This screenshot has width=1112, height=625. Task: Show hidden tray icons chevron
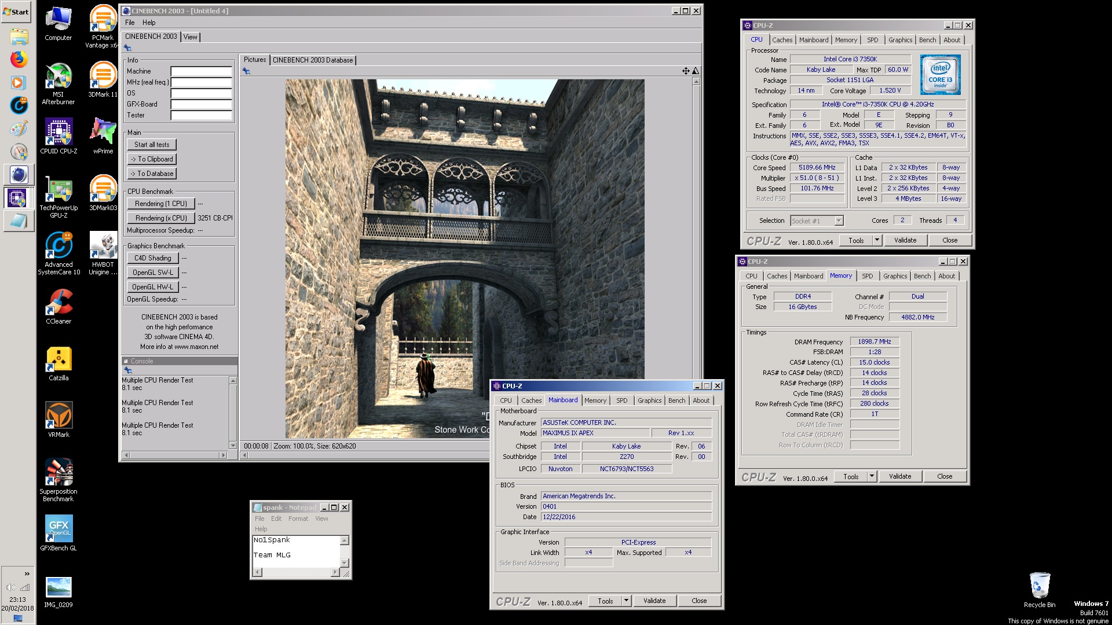[x=27, y=573]
